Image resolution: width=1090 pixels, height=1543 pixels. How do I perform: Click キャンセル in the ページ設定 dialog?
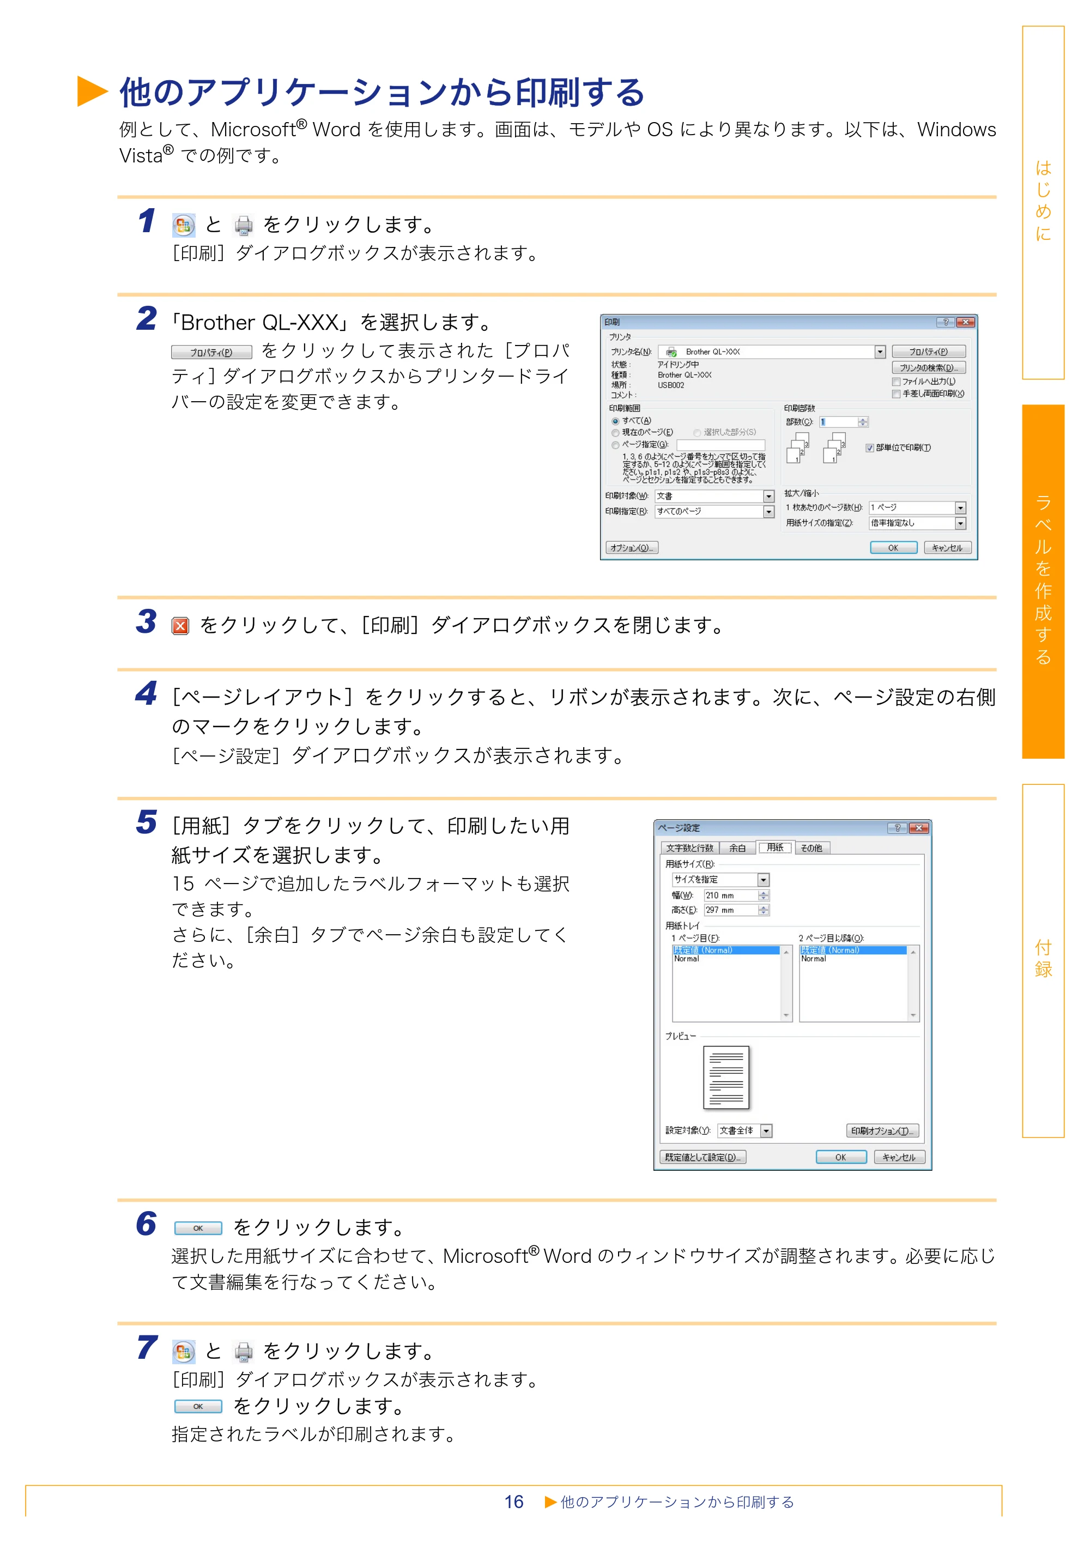tap(899, 1157)
